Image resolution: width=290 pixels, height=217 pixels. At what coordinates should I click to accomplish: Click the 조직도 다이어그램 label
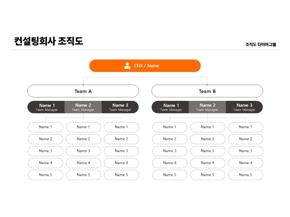(x=261, y=44)
